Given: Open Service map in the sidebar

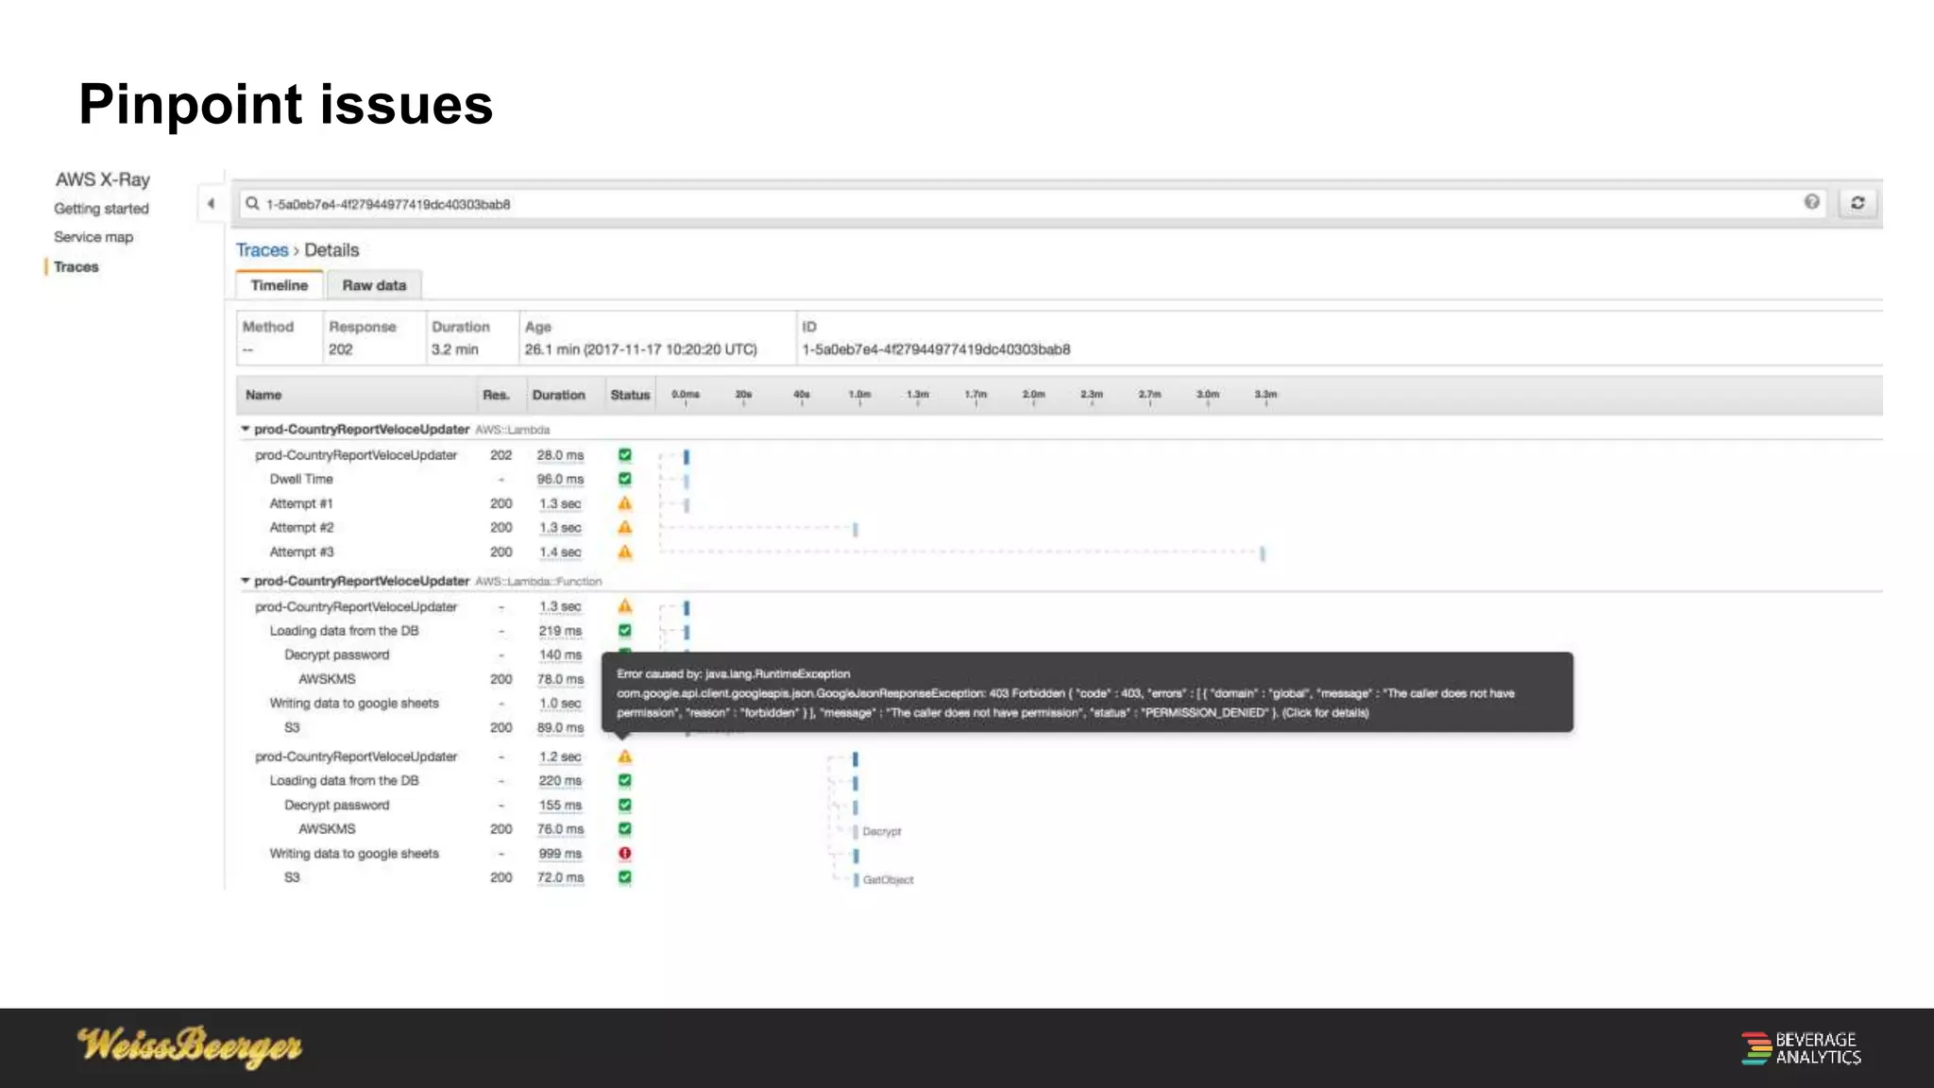Looking at the screenshot, I should click(x=93, y=237).
